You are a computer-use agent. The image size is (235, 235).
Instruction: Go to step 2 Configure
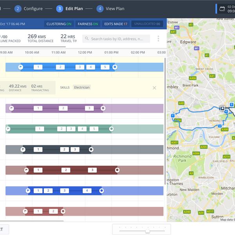point(29,9)
